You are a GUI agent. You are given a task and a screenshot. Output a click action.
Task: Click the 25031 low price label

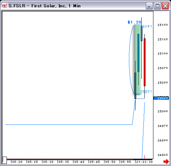coord(146,92)
